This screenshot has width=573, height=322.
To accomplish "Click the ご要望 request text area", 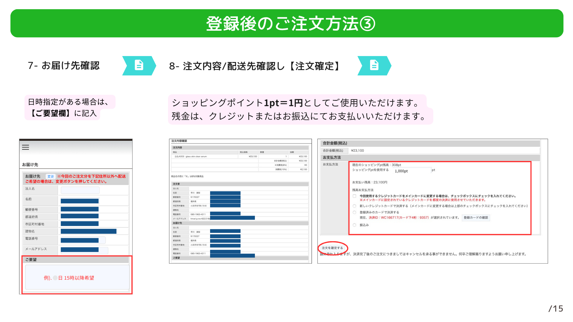I will (77, 277).
